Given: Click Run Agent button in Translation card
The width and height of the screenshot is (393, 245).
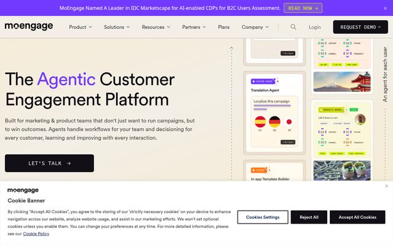Looking at the screenshot, I should coord(288,142).
